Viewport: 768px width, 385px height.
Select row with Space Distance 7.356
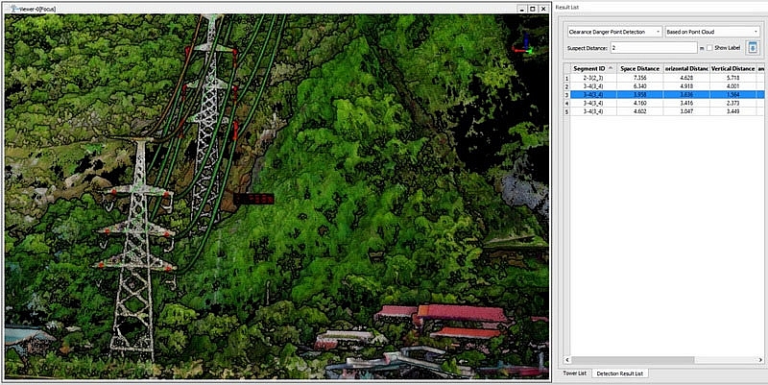pos(663,78)
